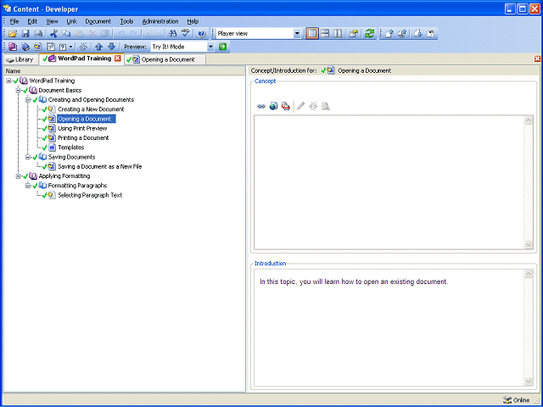
Task: Open the Try It! Mode preview dropdown
Action: (x=210, y=47)
